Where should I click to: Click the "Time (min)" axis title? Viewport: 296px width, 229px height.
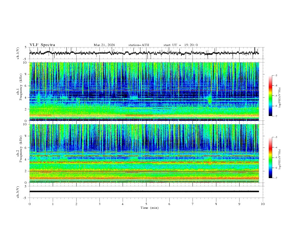[x=149, y=208]
